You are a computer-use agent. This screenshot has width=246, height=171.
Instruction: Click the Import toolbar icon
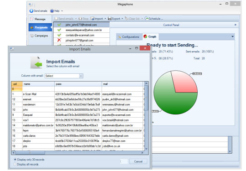click(92, 19)
